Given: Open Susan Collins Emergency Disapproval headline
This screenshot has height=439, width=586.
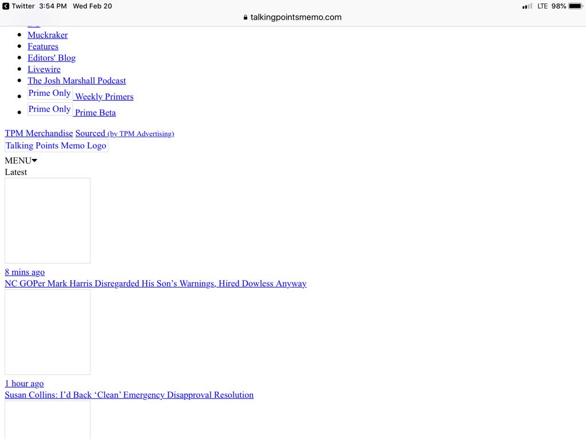Looking at the screenshot, I should pos(129,395).
